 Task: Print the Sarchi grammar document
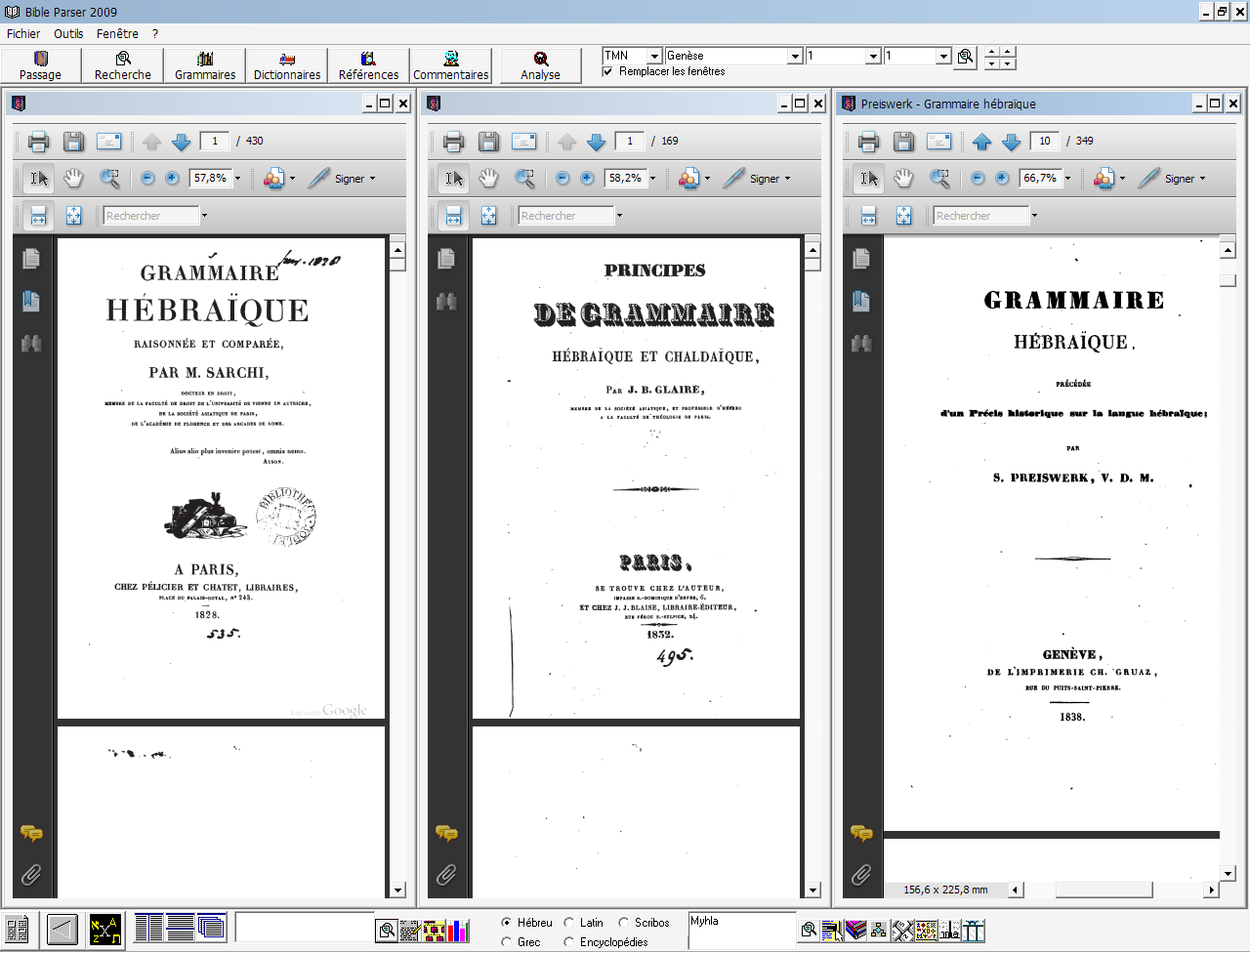click(x=39, y=142)
